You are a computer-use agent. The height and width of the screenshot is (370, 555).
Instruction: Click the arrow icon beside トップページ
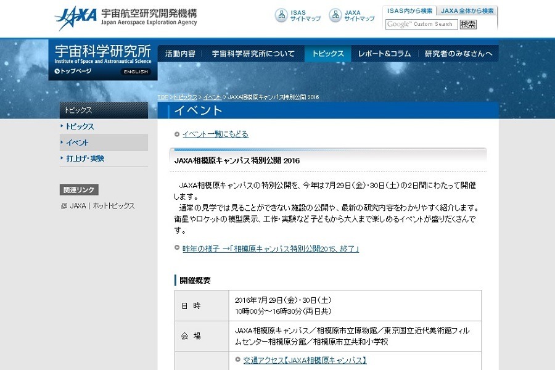tap(57, 71)
